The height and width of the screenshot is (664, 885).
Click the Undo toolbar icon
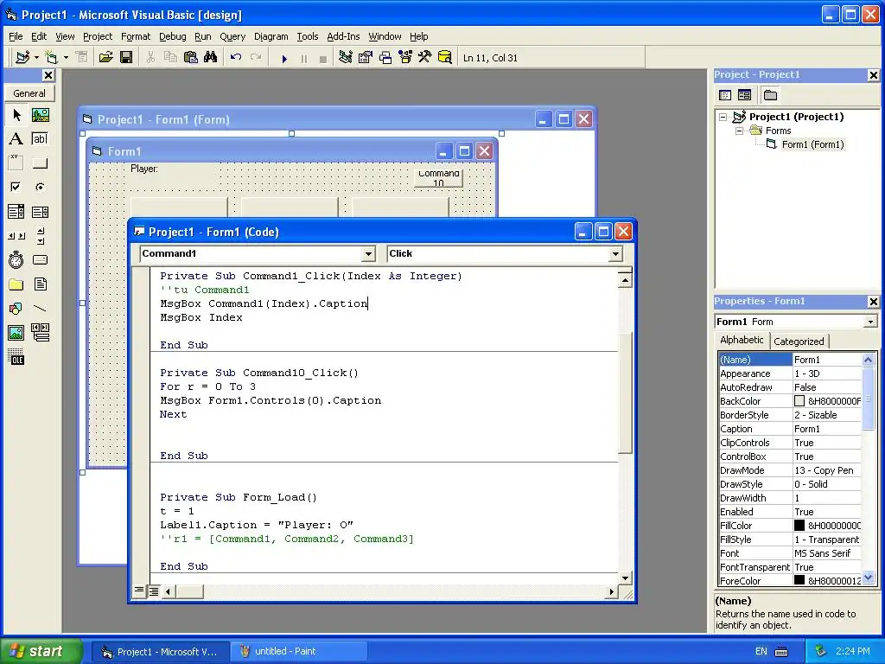click(236, 57)
